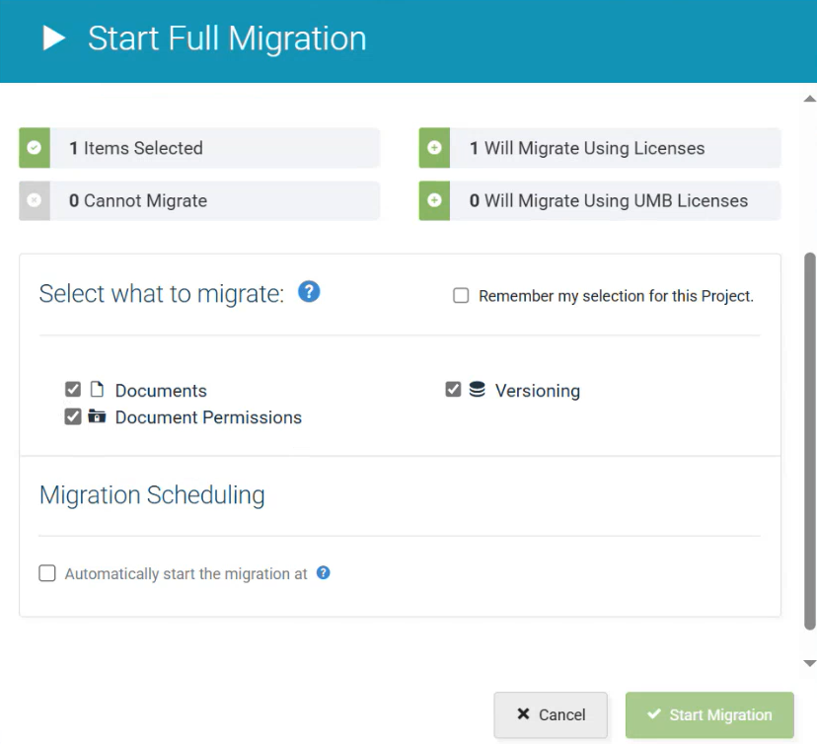Enable Remember my selection for this Project
Viewport: 817px width, 744px height.
tap(461, 295)
